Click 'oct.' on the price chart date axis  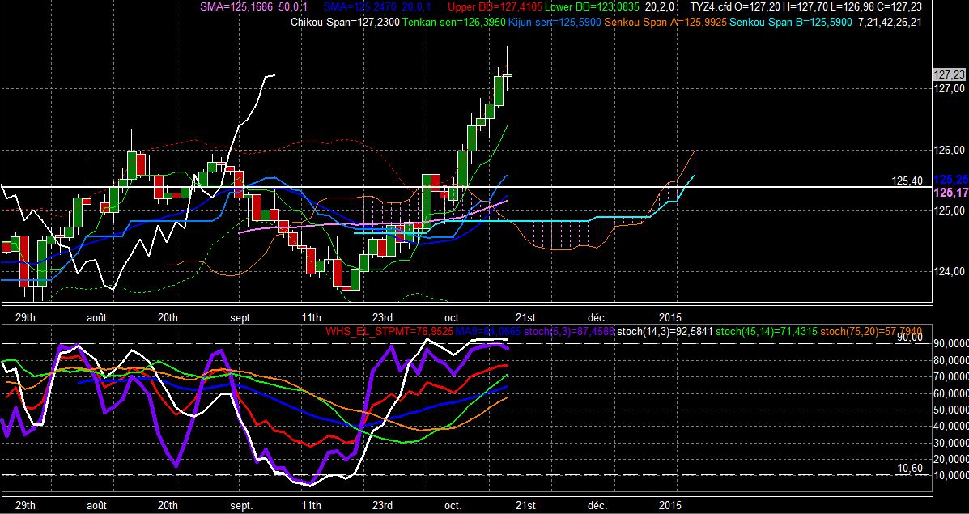453,317
